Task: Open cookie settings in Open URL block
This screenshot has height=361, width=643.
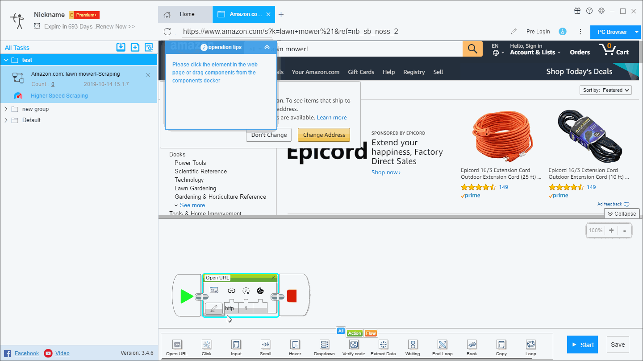Action: (x=260, y=291)
